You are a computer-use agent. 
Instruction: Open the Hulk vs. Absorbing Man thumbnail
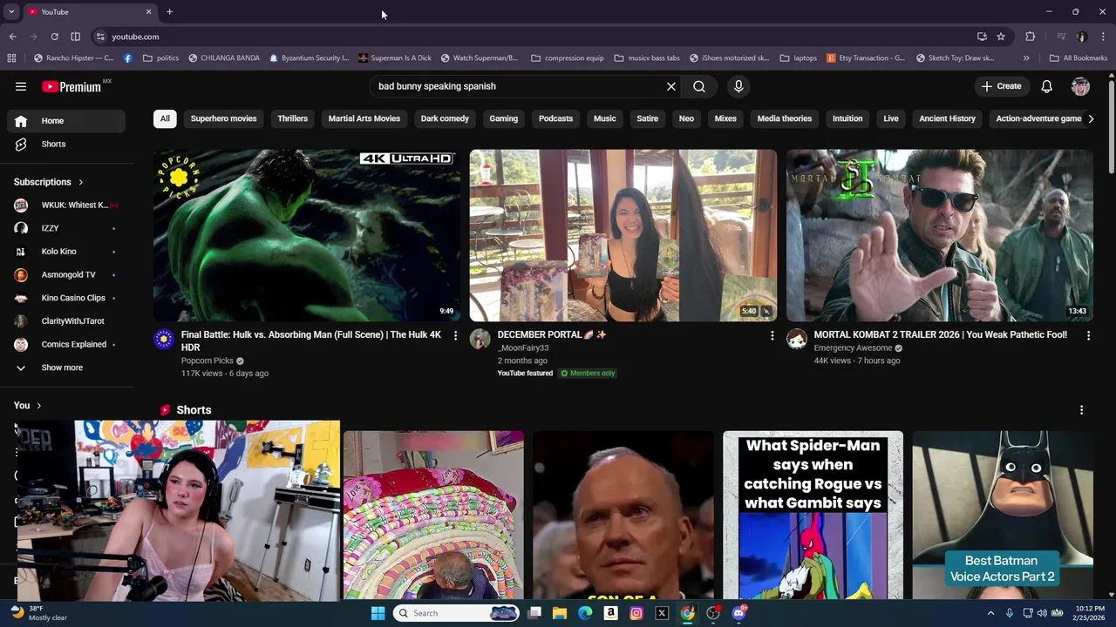pos(307,235)
